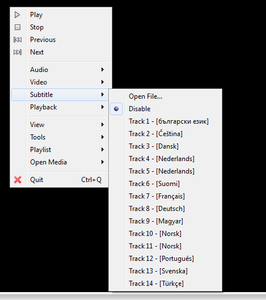Select the Disable subtitle radio button

pyautogui.click(x=116, y=109)
